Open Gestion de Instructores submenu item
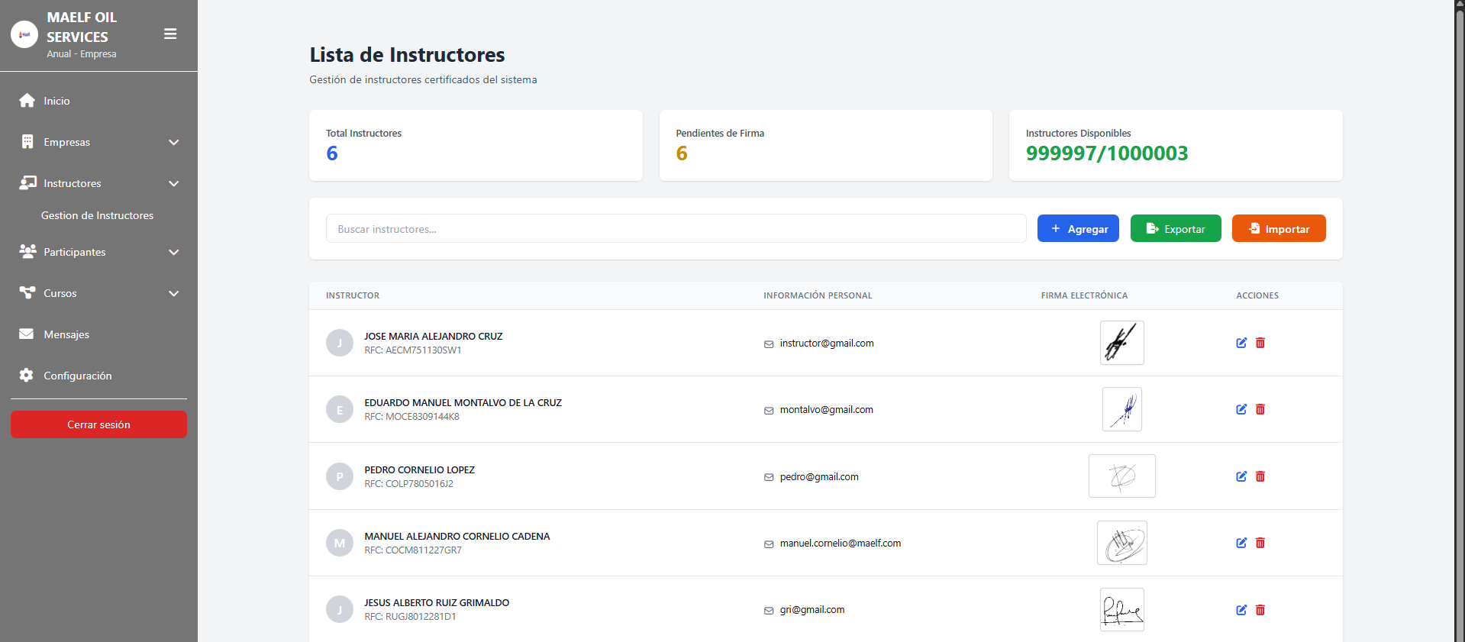 pos(97,215)
